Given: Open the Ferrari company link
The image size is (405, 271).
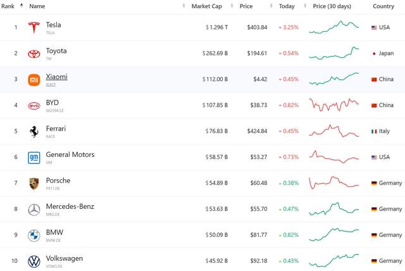Looking at the screenshot, I should [56, 129].
